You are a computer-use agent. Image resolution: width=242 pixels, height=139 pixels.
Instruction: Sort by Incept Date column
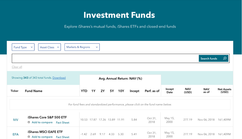coord(170,91)
